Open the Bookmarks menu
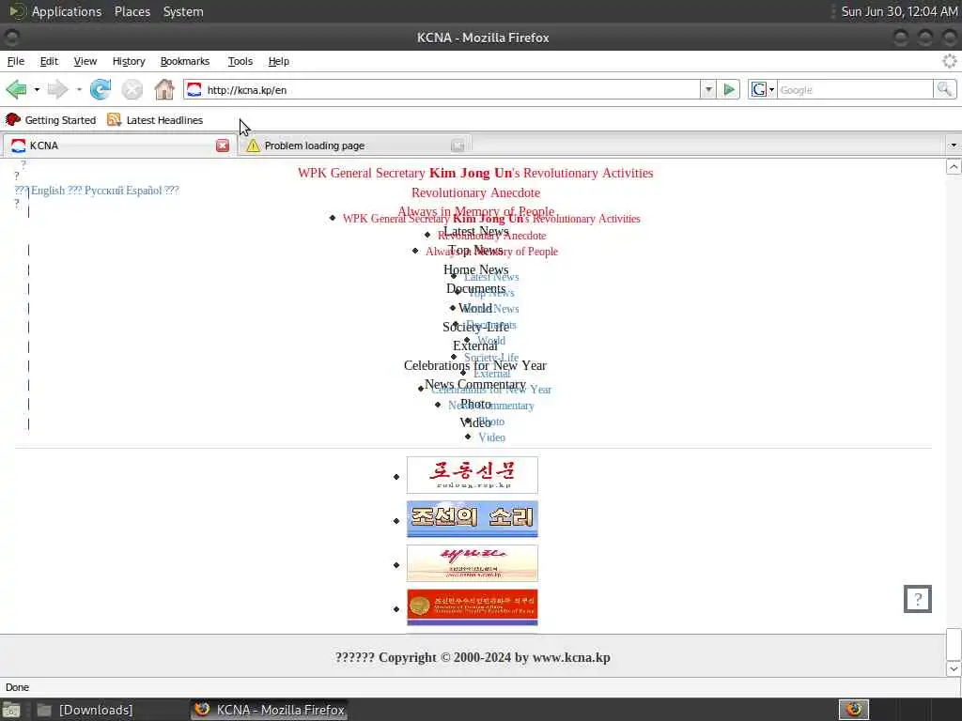Image resolution: width=962 pixels, height=721 pixels. coord(185,61)
